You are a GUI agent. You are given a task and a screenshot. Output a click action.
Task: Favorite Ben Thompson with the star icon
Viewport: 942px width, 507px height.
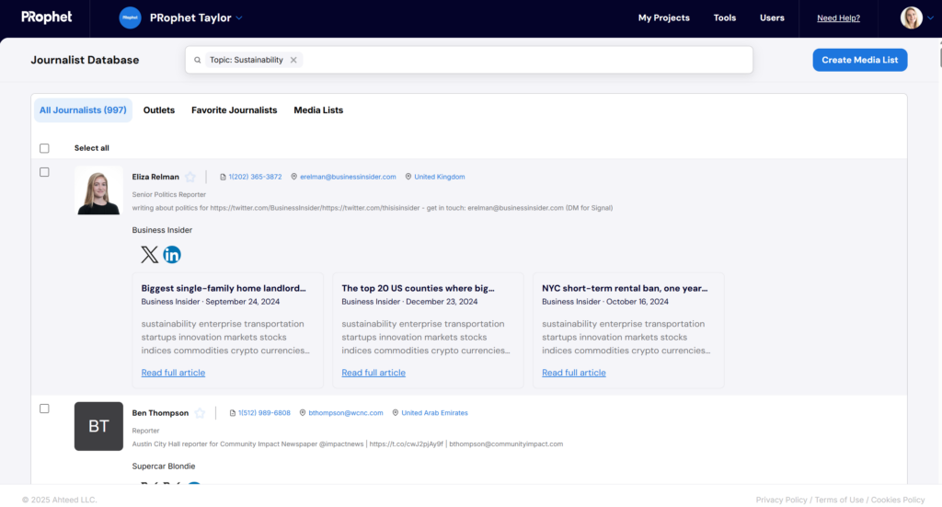pos(200,413)
